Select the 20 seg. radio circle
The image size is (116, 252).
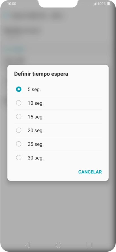tap(19, 130)
